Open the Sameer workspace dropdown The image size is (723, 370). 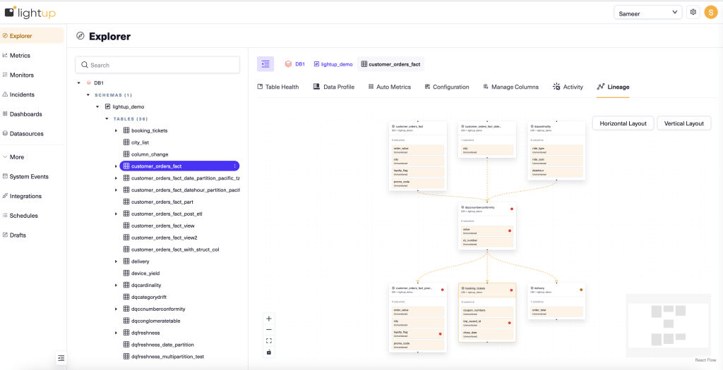pyautogui.click(x=647, y=12)
